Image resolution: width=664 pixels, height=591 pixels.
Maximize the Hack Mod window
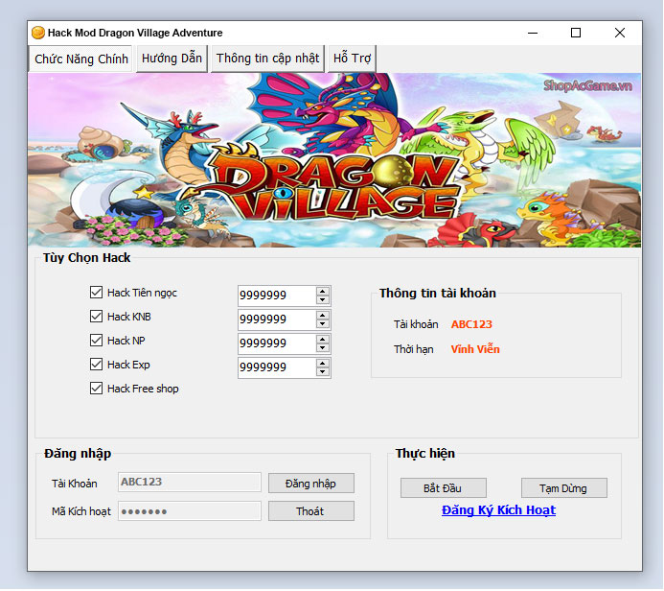point(576,33)
